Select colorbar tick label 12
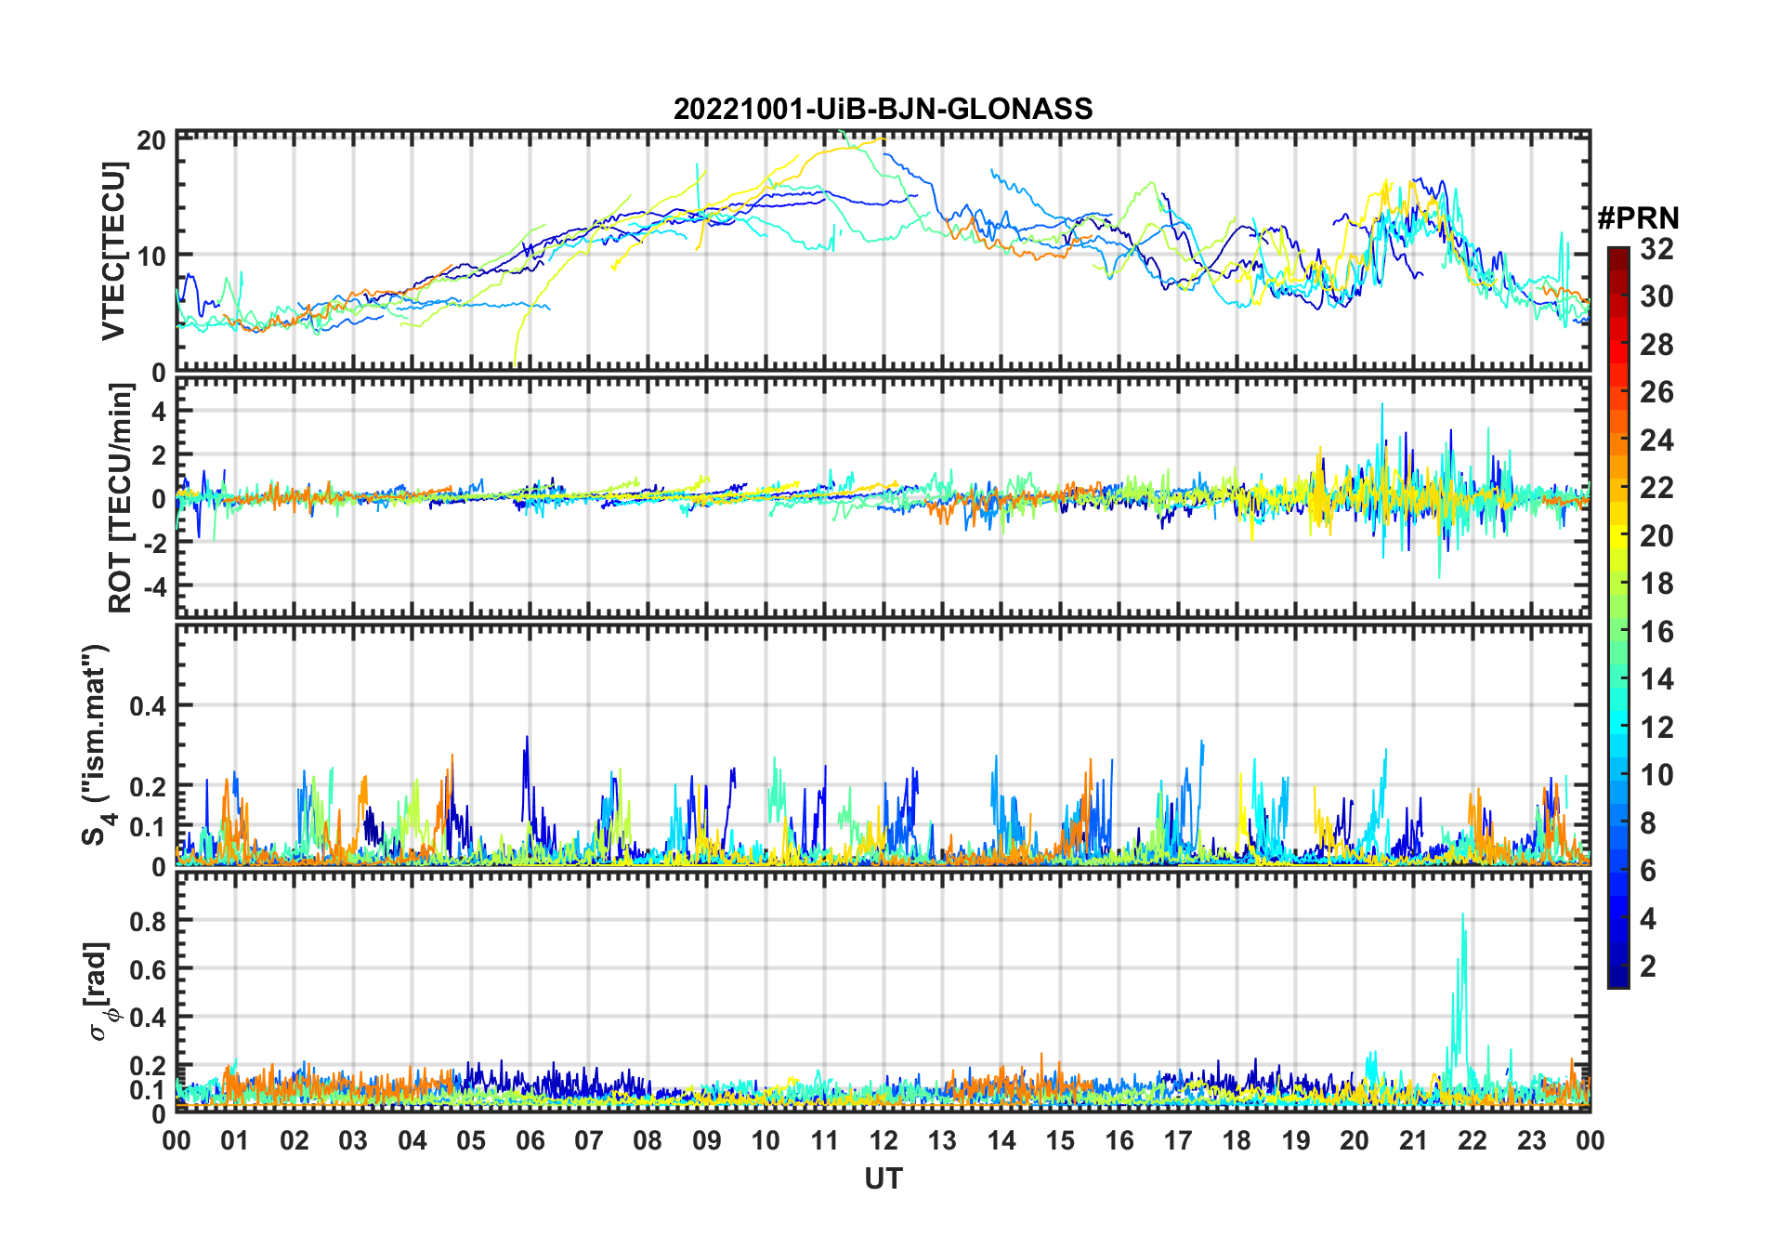The width and height of the screenshot is (1767, 1236). pos(1656,728)
